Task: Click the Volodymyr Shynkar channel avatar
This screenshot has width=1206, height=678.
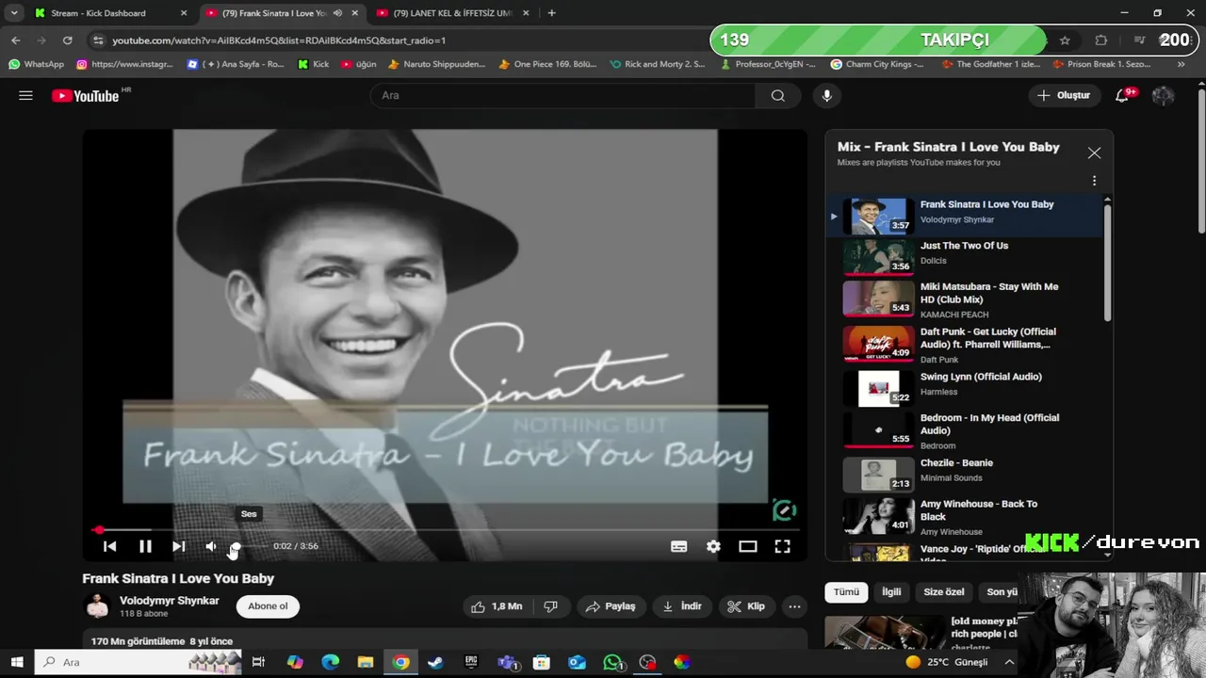Action: point(97,606)
